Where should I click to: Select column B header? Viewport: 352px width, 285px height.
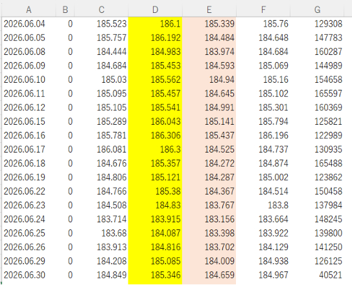(65, 10)
